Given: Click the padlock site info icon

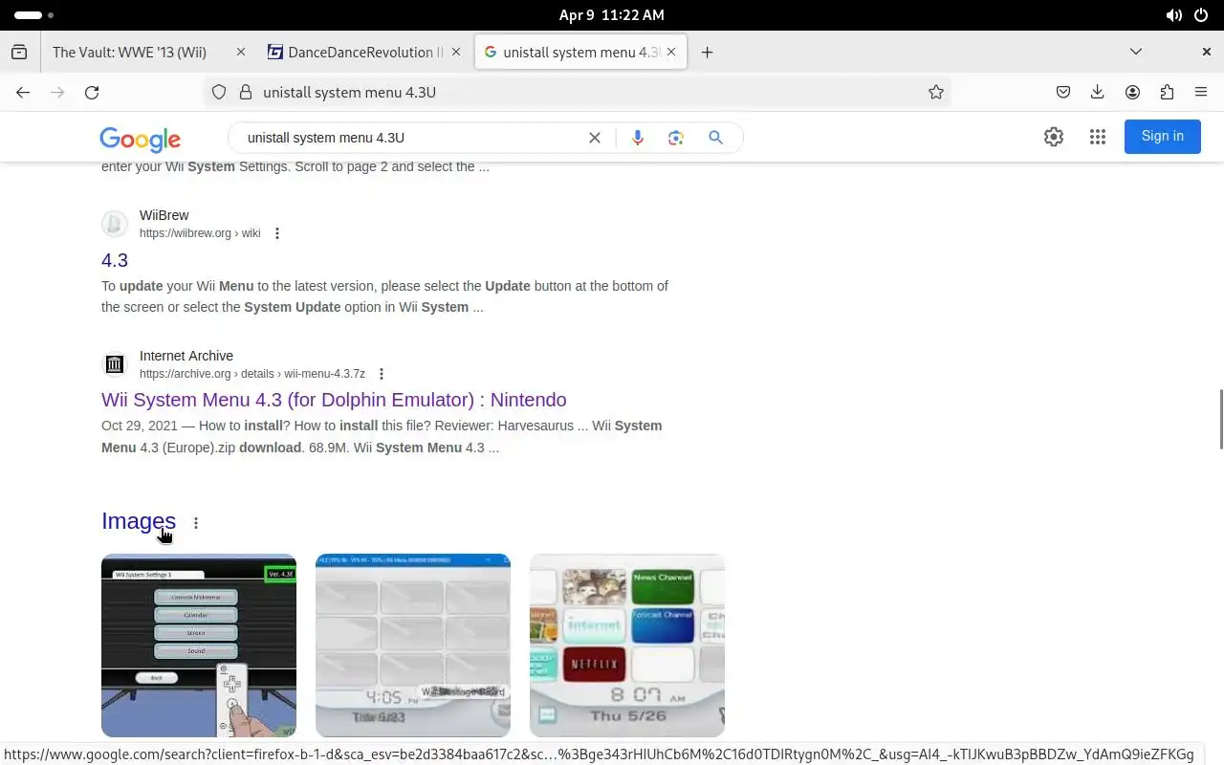Looking at the screenshot, I should pos(245,93).
